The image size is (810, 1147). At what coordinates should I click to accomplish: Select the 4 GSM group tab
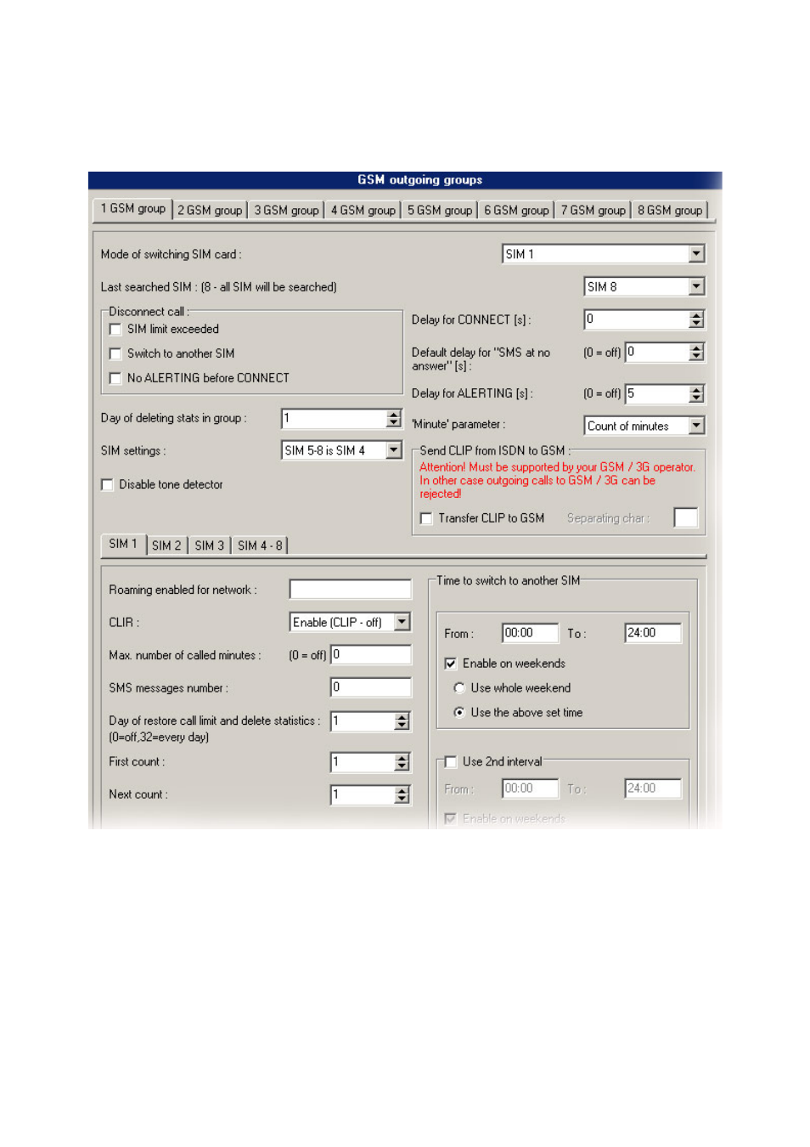tap(363, 210)
